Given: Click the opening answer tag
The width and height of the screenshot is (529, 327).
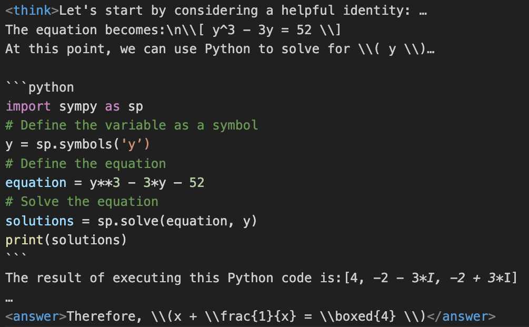Looking at the screenshot, I should tap(36, 316).
